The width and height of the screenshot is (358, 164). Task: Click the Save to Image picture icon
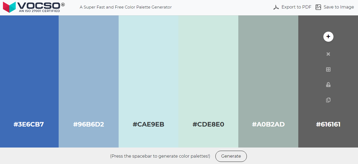318,7
